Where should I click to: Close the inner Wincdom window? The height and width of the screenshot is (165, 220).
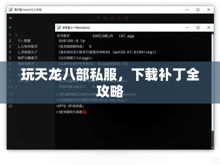point(209,27)
